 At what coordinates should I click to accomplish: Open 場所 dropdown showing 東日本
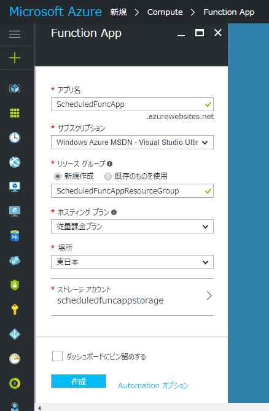(132, 262)
